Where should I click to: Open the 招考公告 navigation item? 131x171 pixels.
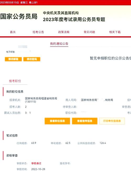38,32
